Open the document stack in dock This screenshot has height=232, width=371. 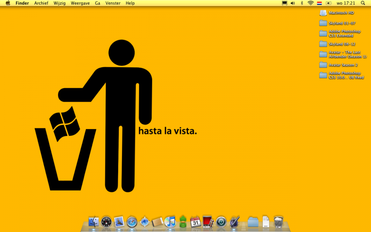point(266,222)
